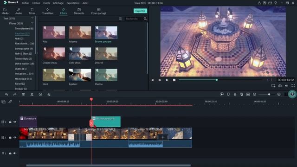Select Nuit (3) filter category
This screenshot has height=167, width=297.
19,39
